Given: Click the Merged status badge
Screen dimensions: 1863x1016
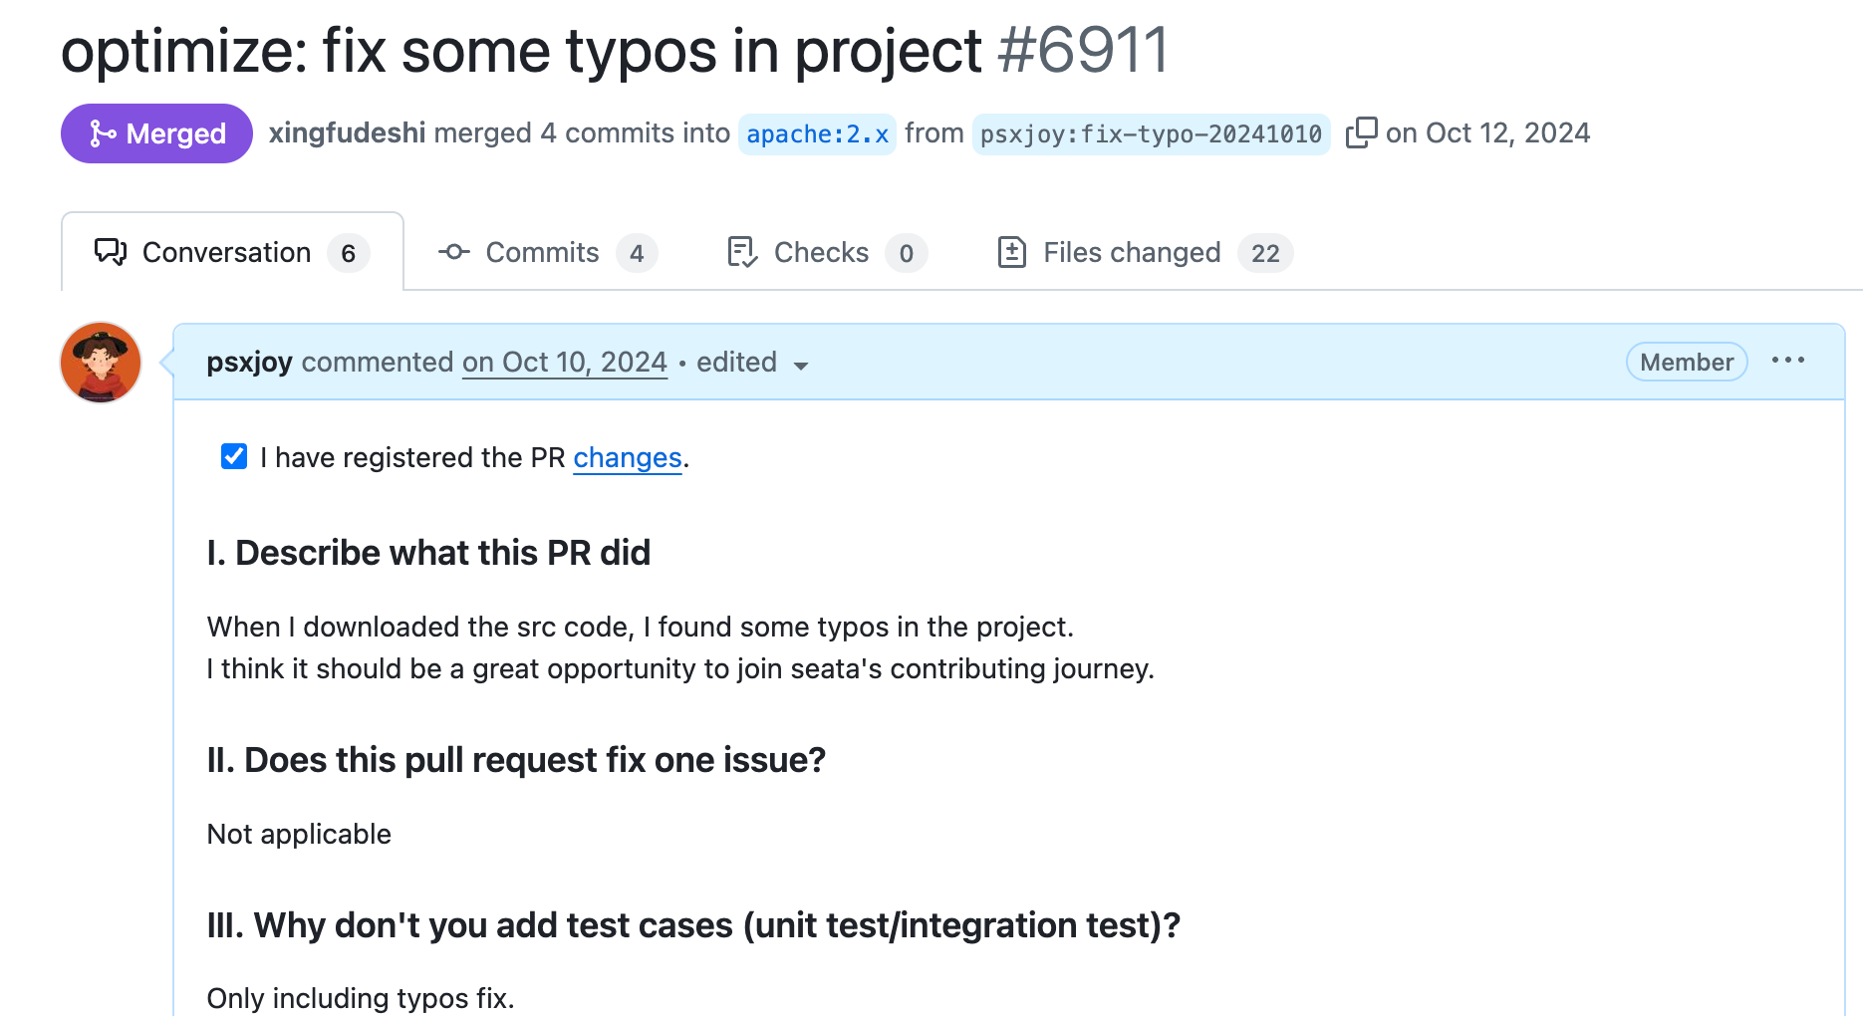Looking at the screenshot, I should tap(155, 132).
